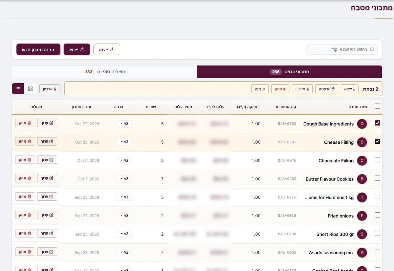This screenshot has width=394, height=271.
Task: Click the D avatar of Dough Base Ingredients
Action: click(x=362, y=124)
